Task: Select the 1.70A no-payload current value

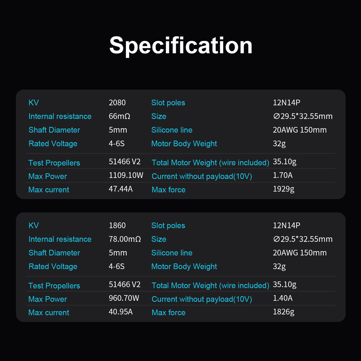Action: [282, 175]
